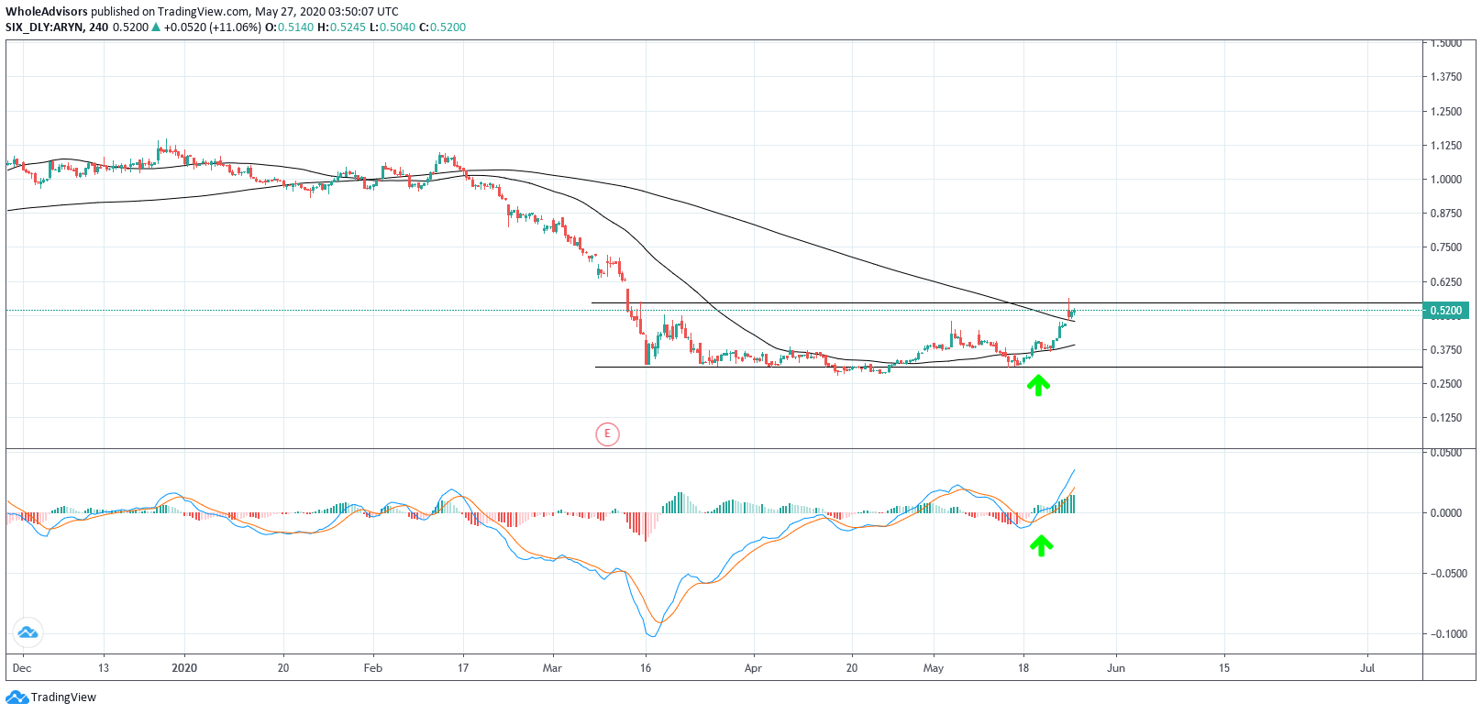Click the 1.3750 price axis label
The width and height of the screenshot is (1482, 714).
pos(1446,77)
